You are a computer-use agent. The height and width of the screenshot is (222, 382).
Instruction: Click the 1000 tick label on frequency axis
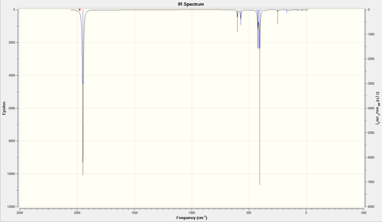click(x=192, y=213)
